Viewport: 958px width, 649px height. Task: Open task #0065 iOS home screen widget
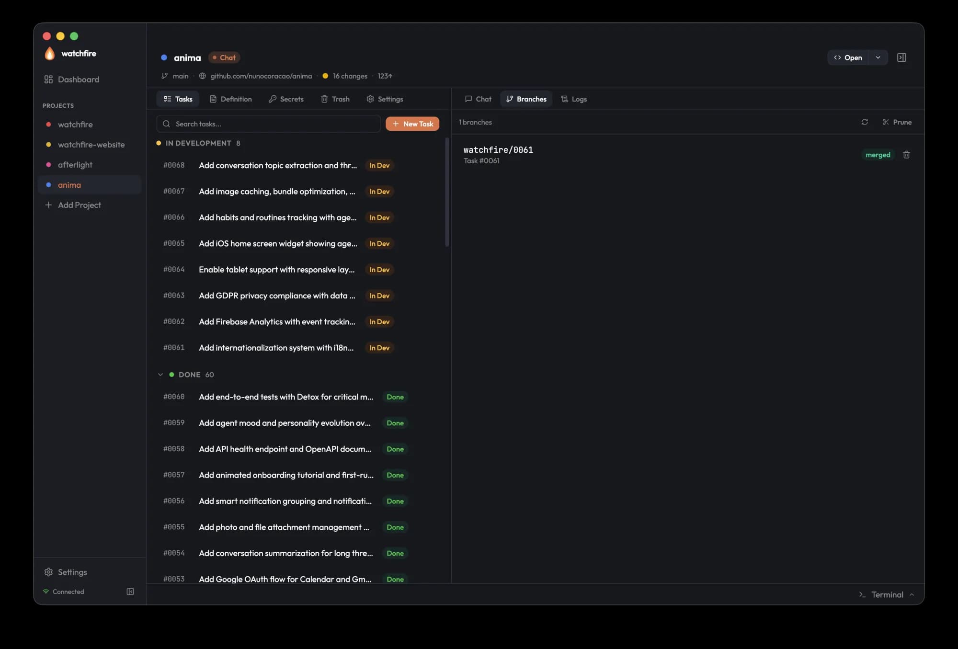[x=298, y=243]
